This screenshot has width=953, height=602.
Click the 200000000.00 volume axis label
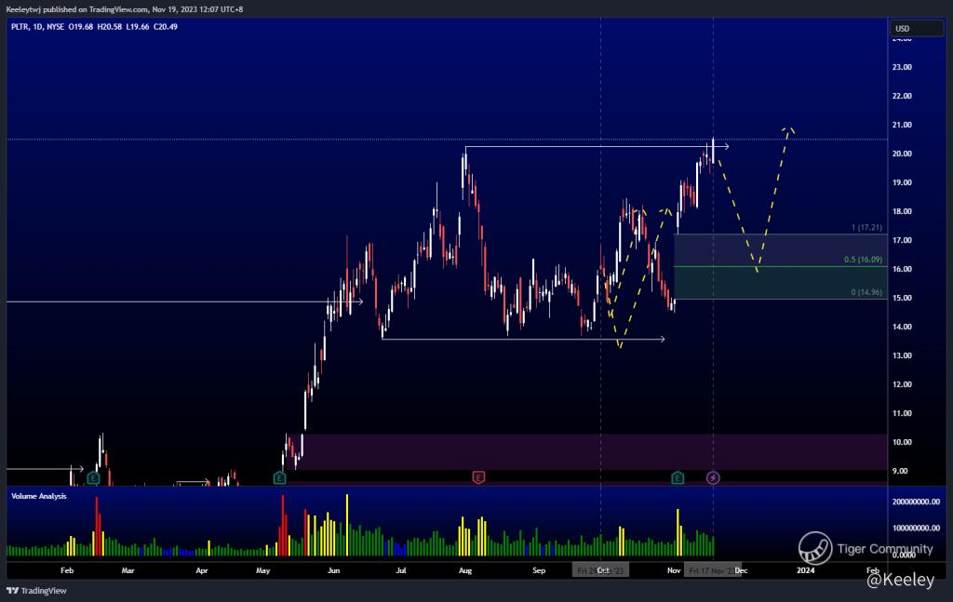(916, 502)
